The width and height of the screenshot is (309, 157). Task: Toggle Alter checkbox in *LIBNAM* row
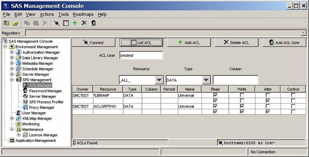pos(268,95)
